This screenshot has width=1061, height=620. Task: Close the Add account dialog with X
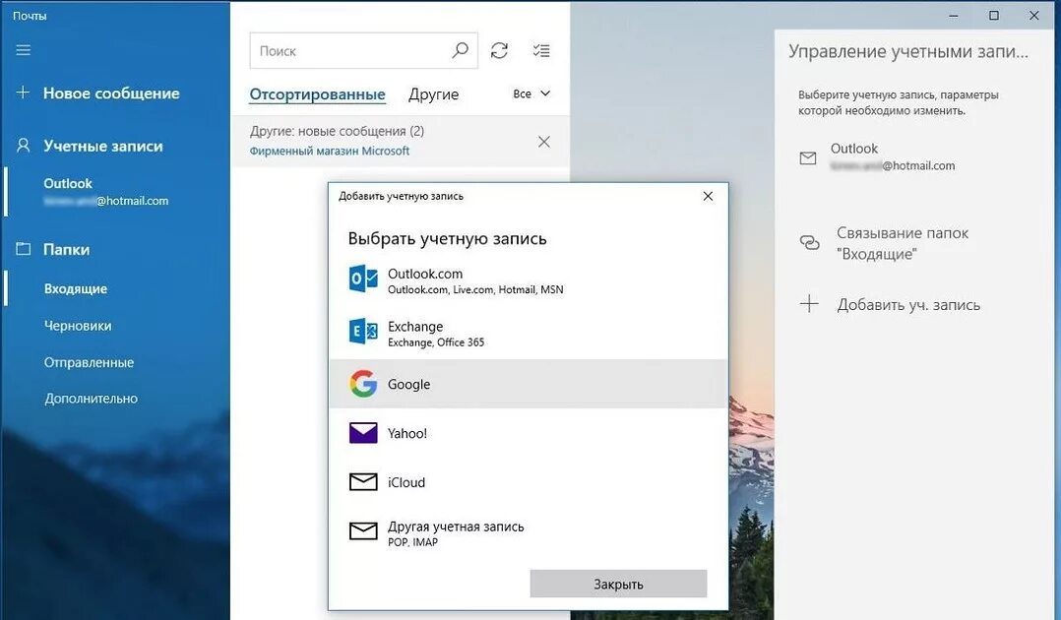pyautogui.click(x=708, y=196)
